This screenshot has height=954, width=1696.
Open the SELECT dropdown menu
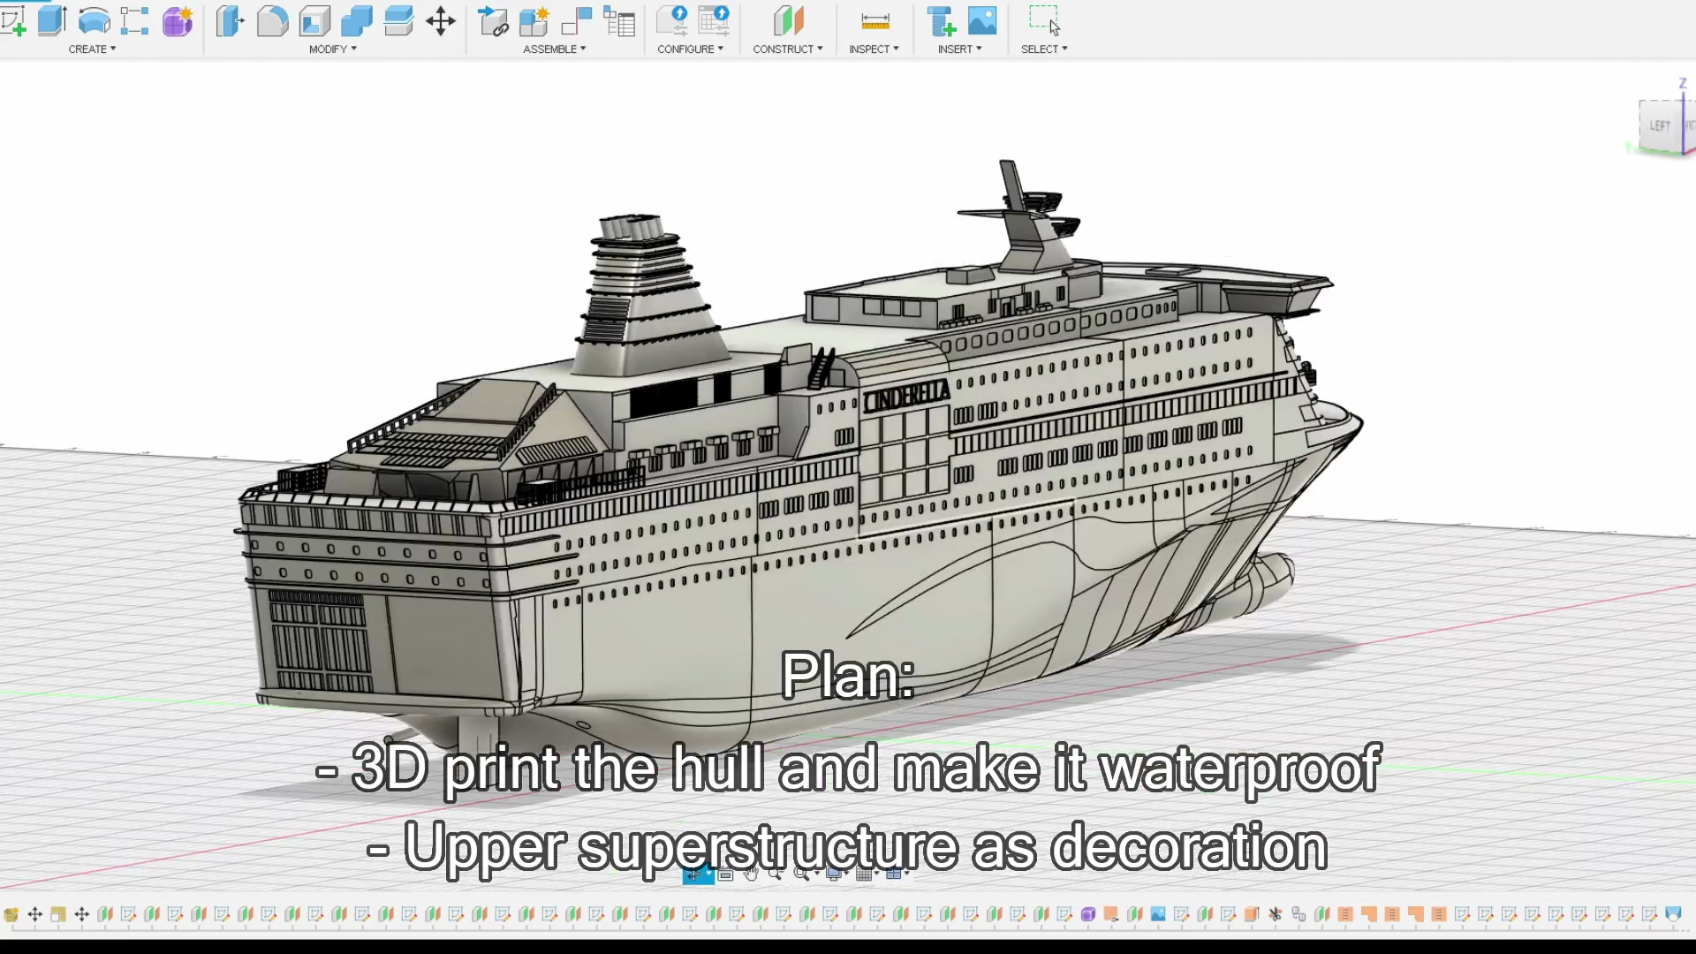(1044, 49)
